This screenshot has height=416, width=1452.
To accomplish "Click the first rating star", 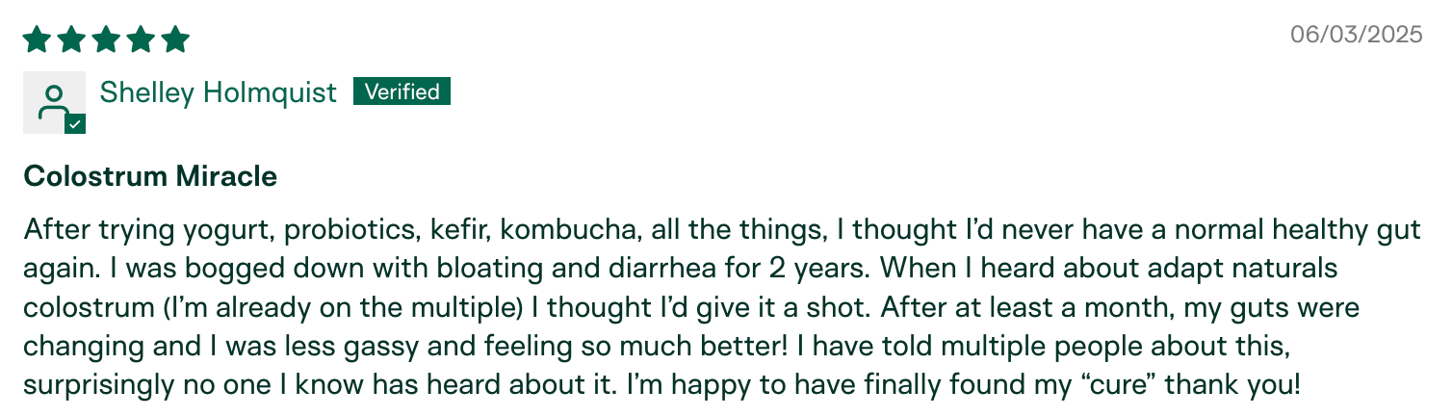I will (37, 39).
